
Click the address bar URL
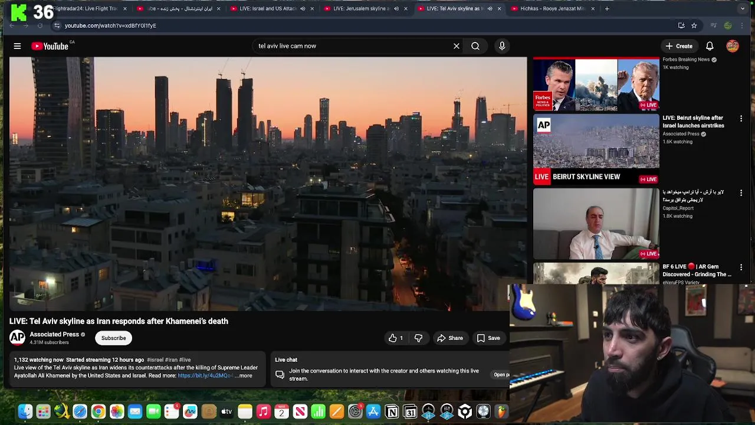pyautogui.click(x=110, y=25)
